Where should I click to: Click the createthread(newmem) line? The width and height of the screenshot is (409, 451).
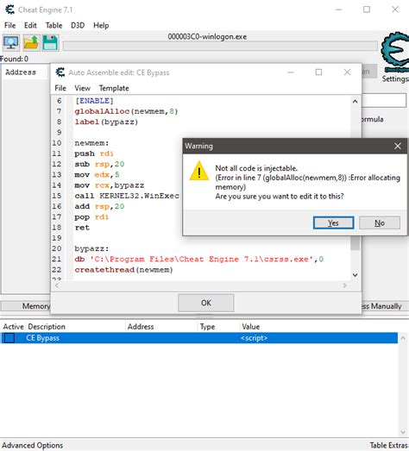(x=123, y=270)
